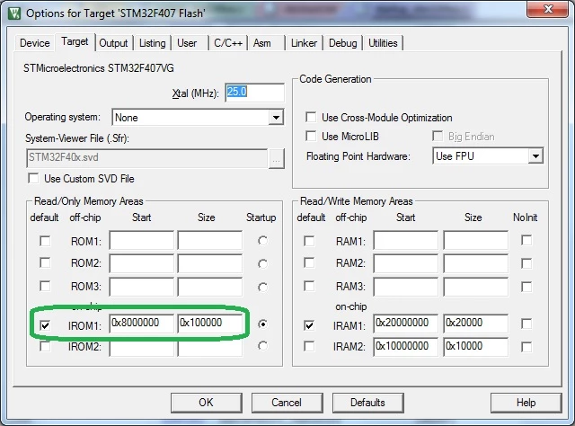Enable NoInit for RAM1
Image resolution: width=575 pixels, height=426 pixels.
point(526,240)
